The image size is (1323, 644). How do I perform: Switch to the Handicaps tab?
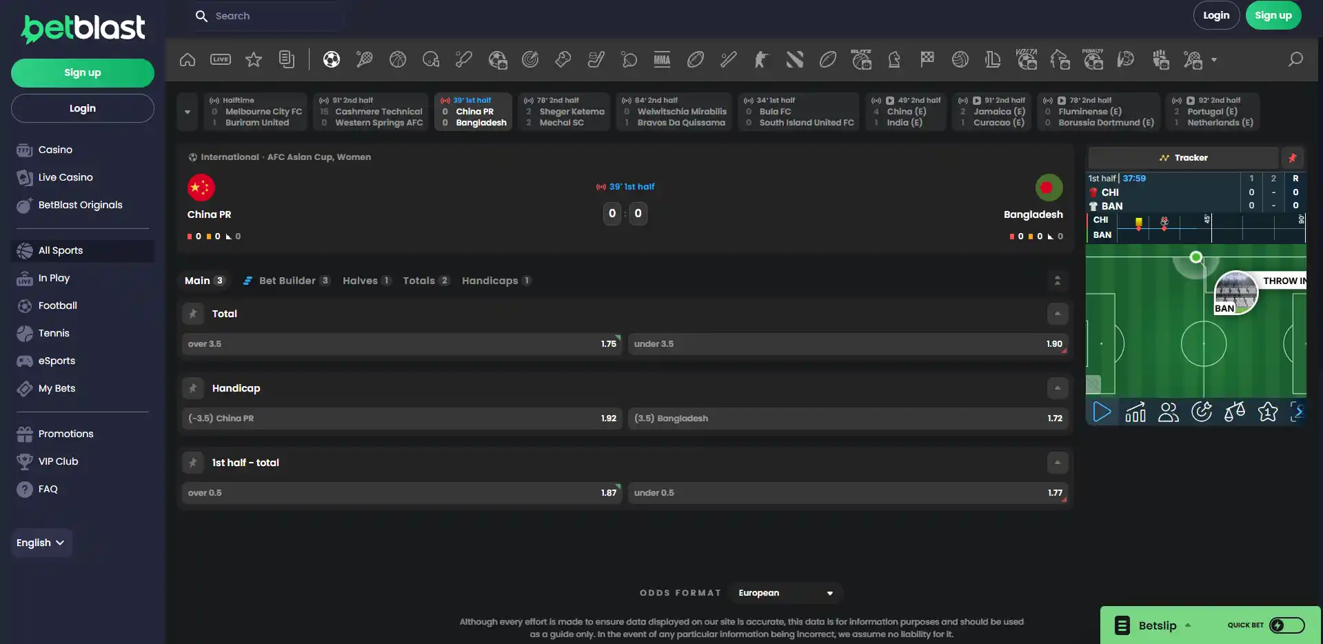[x=496, y=281]
